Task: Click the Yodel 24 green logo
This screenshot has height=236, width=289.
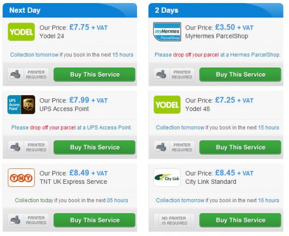Action: pyautogui.click(x=21, y=32)
